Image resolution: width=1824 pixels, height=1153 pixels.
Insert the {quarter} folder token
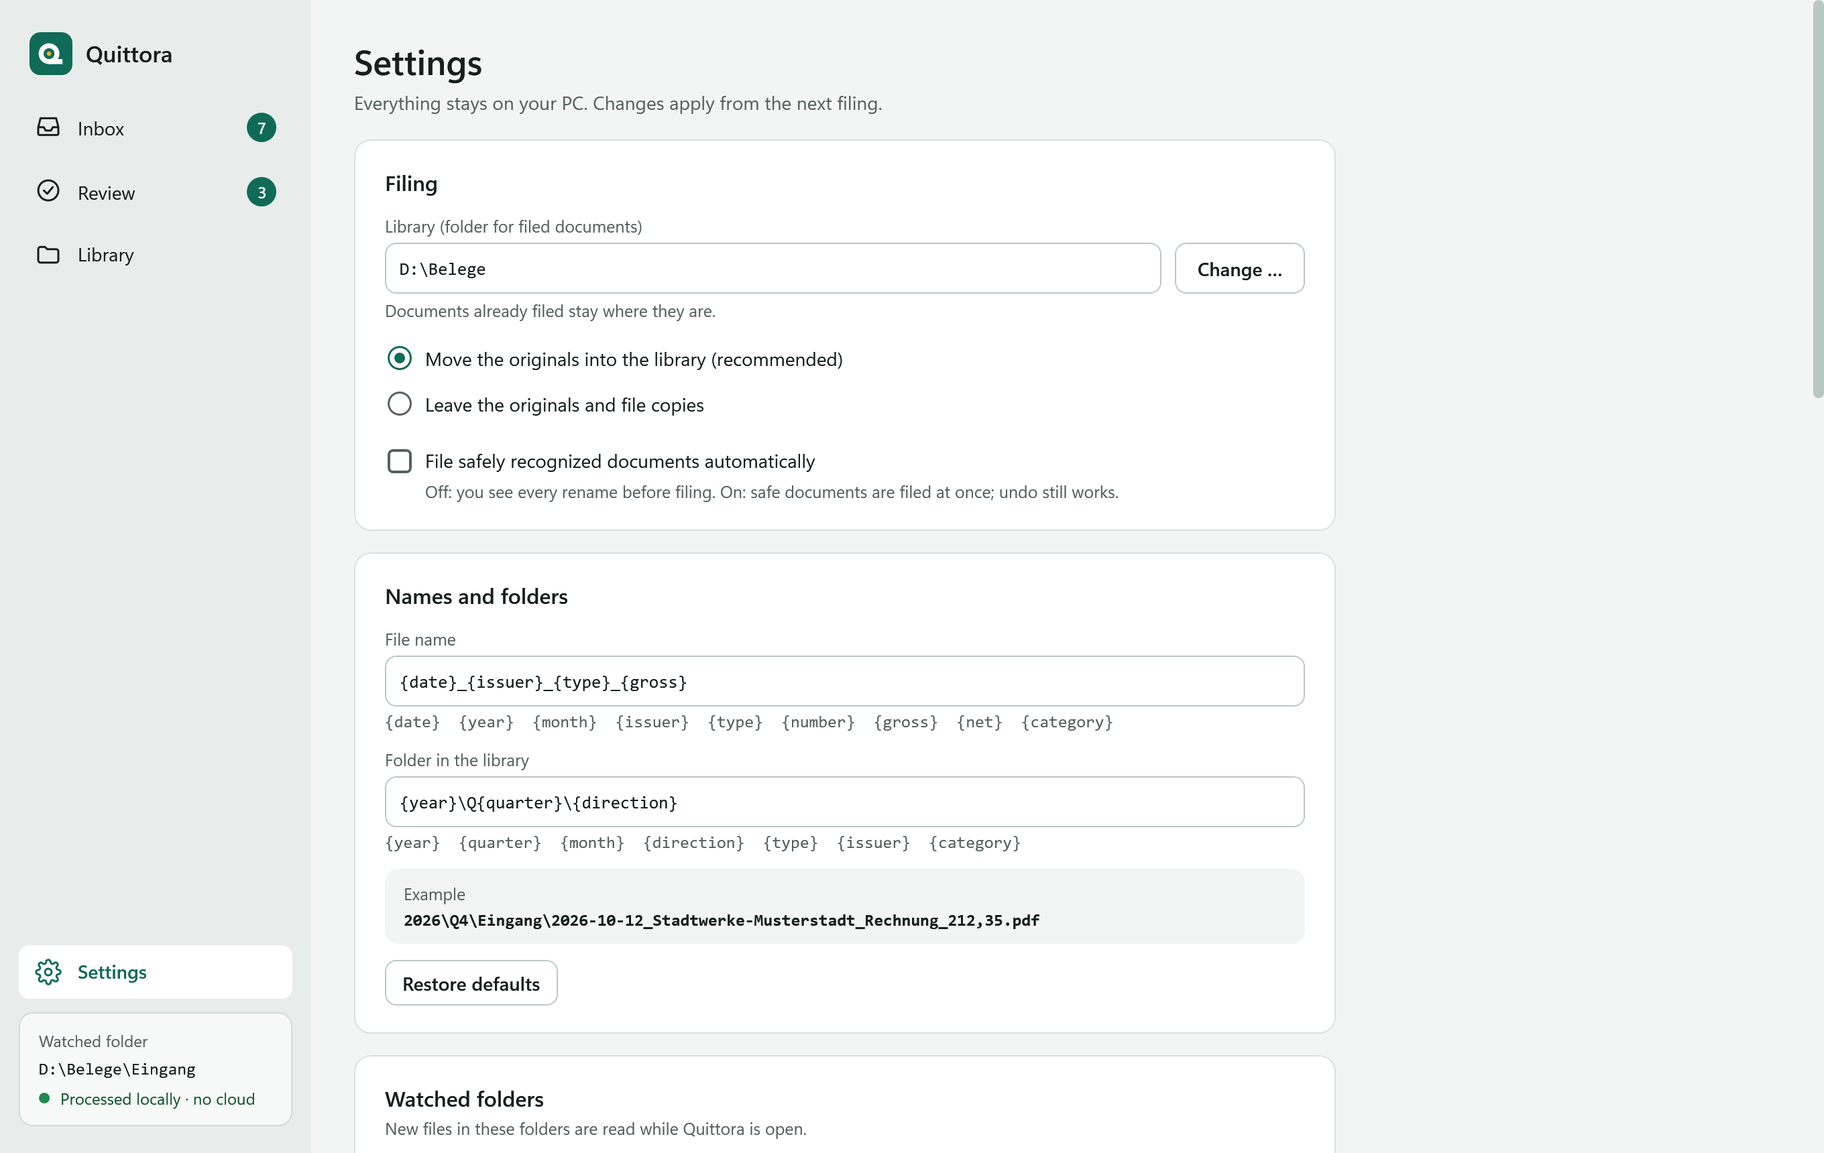click(500, 843)
